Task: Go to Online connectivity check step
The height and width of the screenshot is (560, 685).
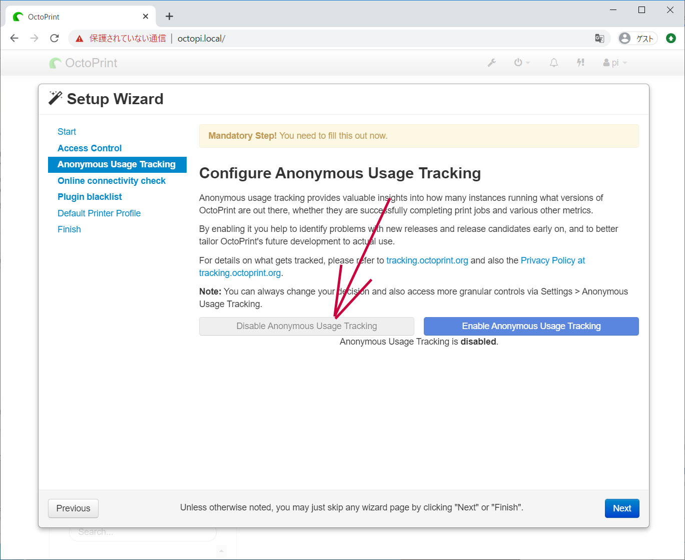Action: 112,181
